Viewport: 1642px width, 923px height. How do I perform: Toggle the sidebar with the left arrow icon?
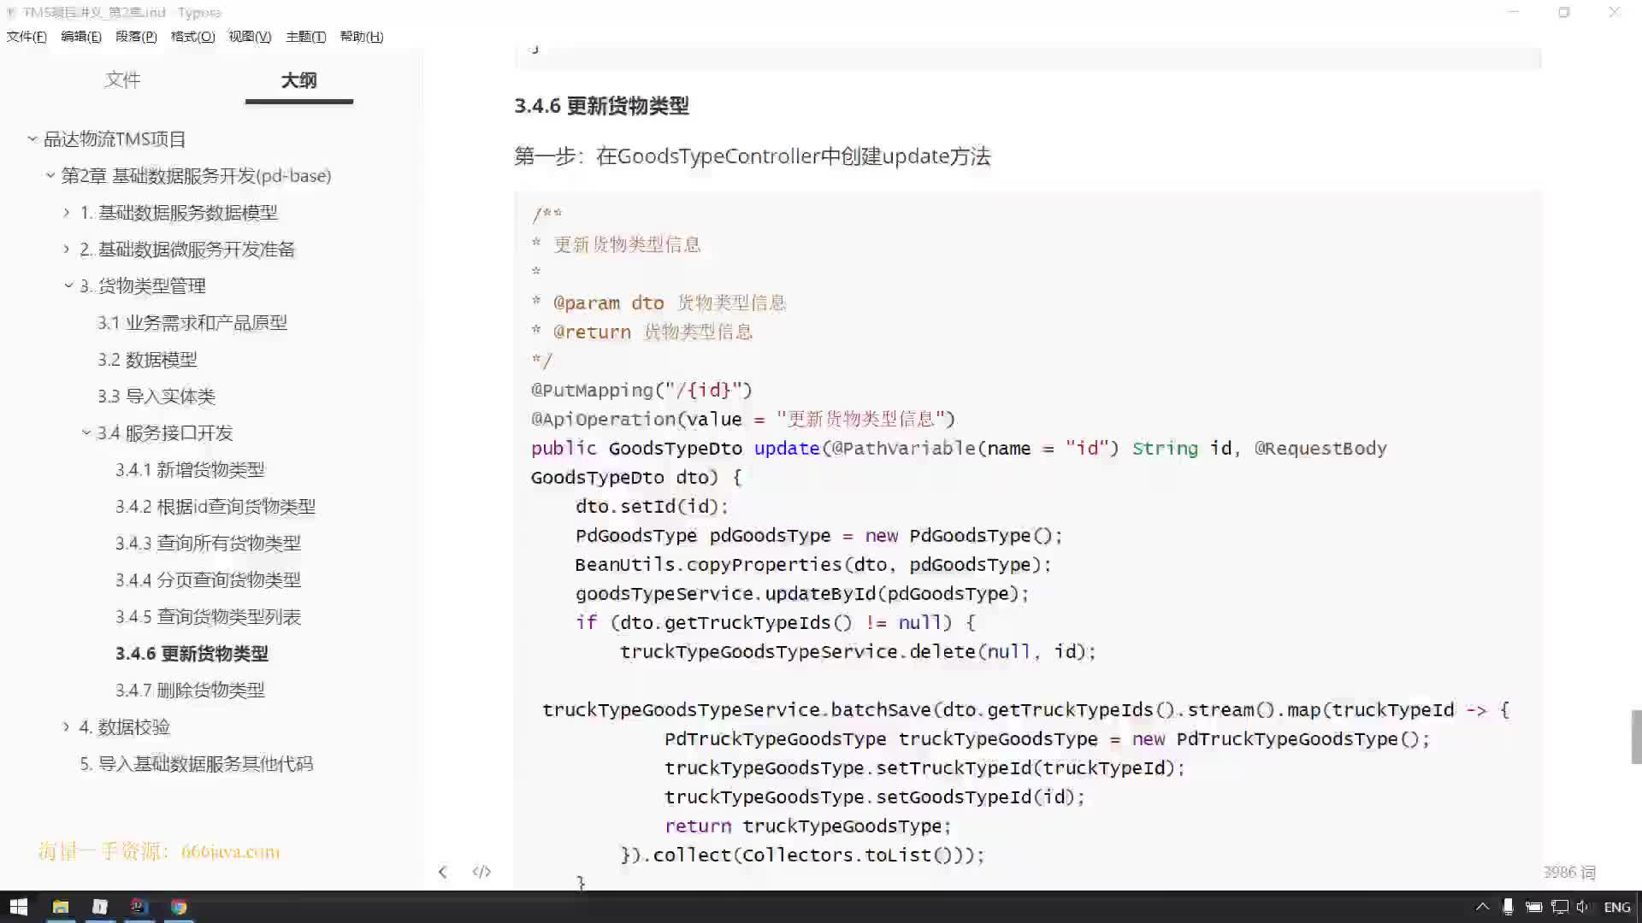click(x=442, y=872)
